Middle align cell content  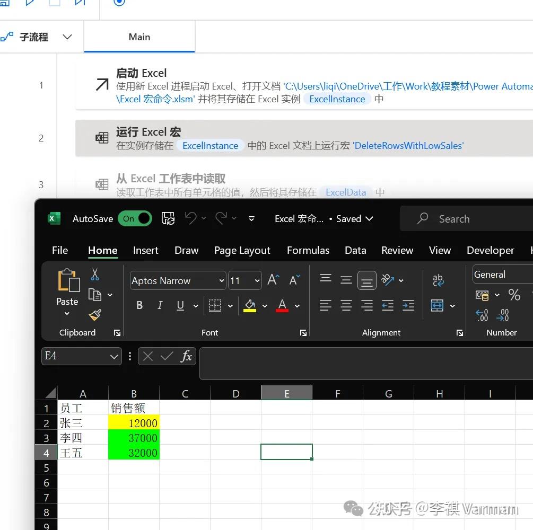click(x=346, y=280)
